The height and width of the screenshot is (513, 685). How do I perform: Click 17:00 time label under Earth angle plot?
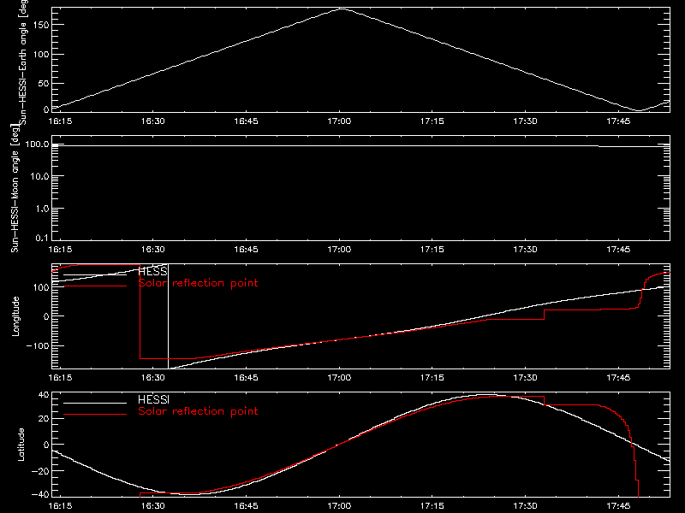tap(339, 121)
